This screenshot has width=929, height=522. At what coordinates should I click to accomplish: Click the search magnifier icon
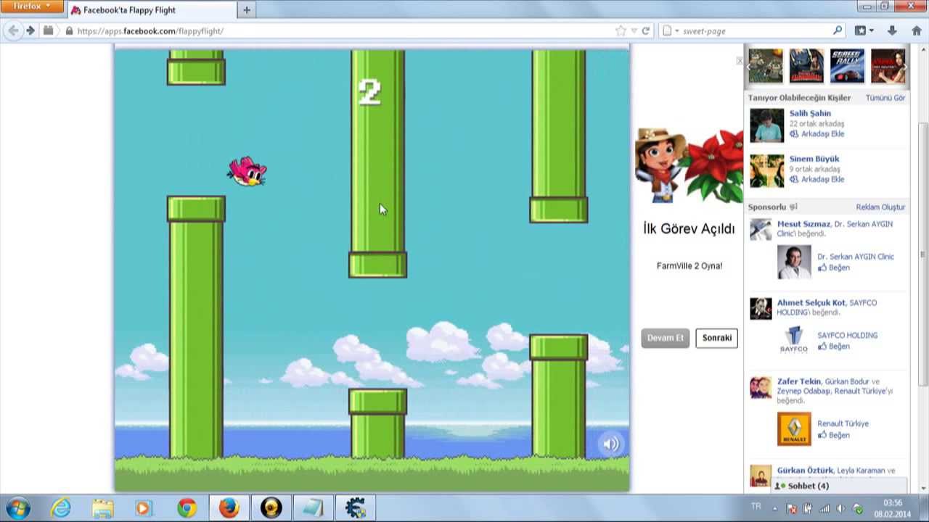838,31
